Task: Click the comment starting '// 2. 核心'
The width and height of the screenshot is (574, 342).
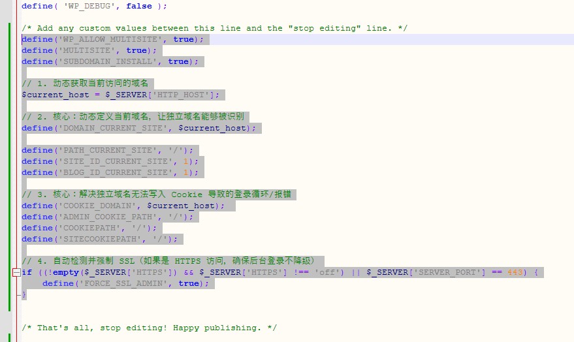Action: [133, 117]
